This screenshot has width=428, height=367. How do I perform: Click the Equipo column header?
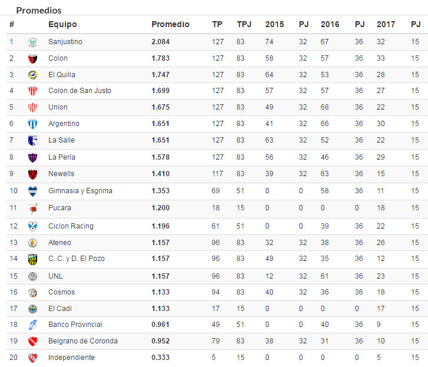click(62, 24)
